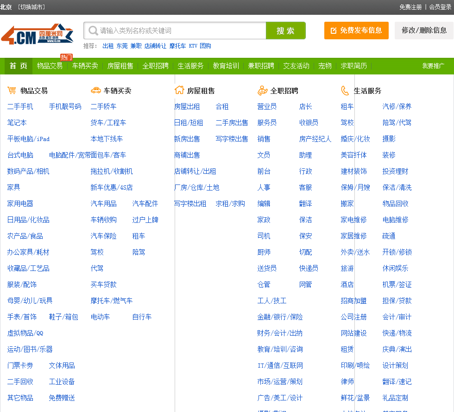Focus the category keyword search field

point(175,31)
